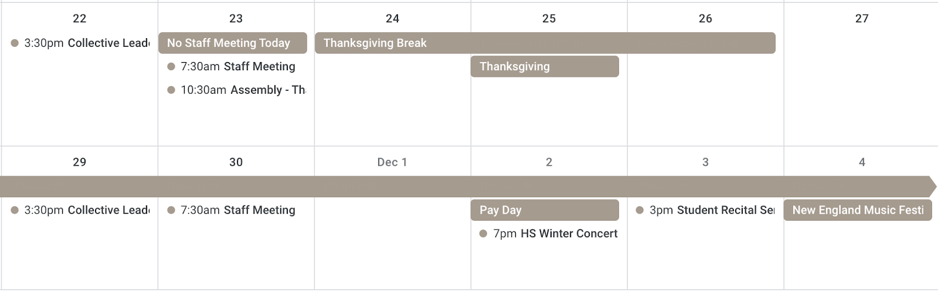Open the Thanksgiving Break multi-day event
This screenshot has height=298, width=938.
click(545, 43)
